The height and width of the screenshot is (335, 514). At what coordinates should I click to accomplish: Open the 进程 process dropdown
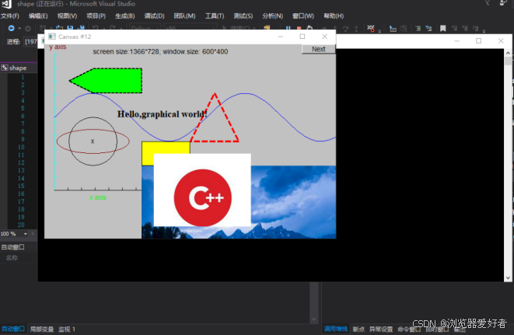click(x=31, y=42)
